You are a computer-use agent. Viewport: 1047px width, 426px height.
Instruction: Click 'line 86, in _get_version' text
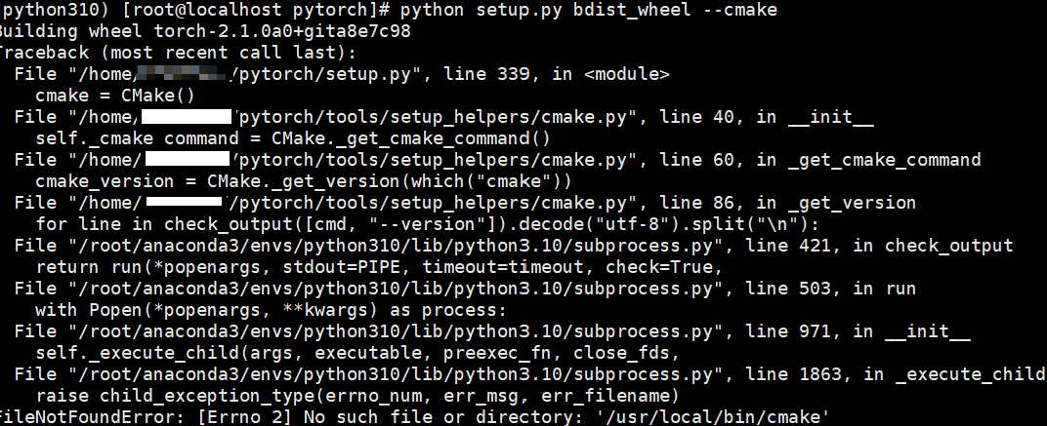(788, 202)
